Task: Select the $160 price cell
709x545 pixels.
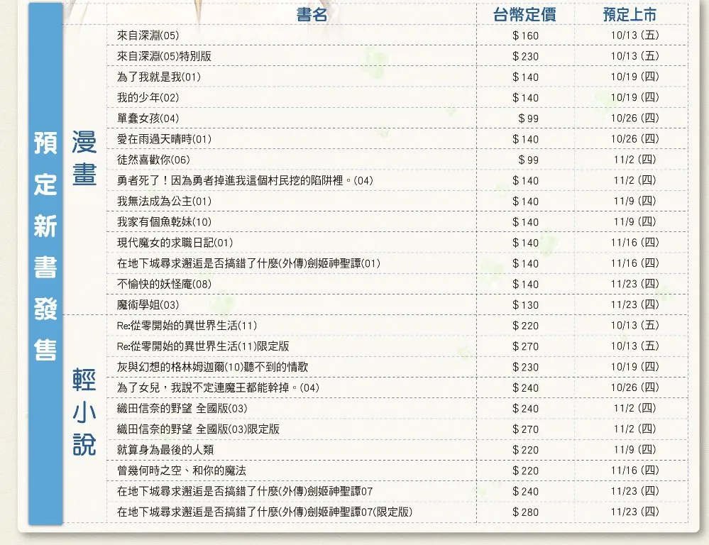Action: 525,35
